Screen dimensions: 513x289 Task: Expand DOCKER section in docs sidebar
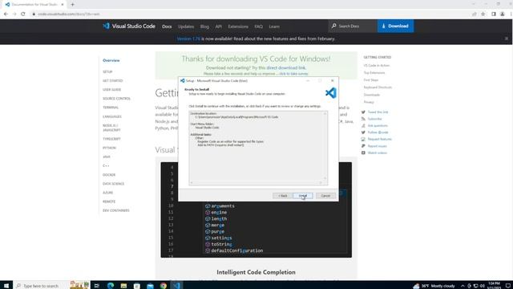point(109,175)
